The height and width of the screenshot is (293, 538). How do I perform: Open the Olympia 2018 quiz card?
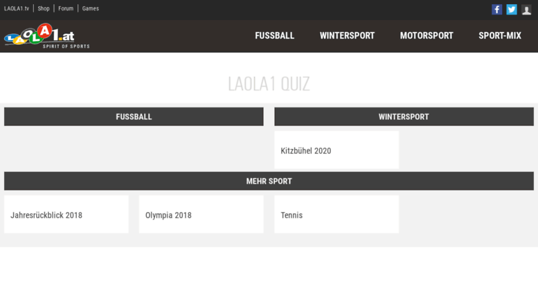pyautogui.click(x=201, y=215)
